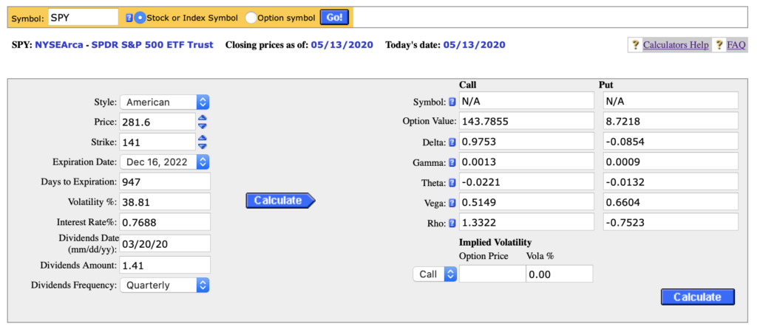The width and height of the screenshot is (757, 329).
Task: Open the FAQ link
Action: click(737, 45)
